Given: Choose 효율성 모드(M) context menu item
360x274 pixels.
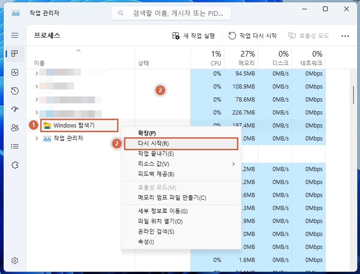Looking at the screenshot, I should 181,187.
